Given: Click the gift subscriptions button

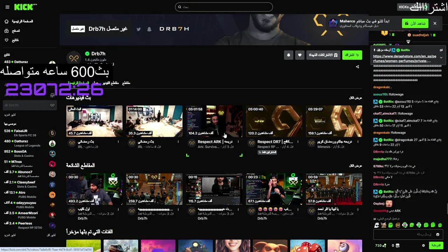Looking at the screenshot, I should (x=323, y=55).
